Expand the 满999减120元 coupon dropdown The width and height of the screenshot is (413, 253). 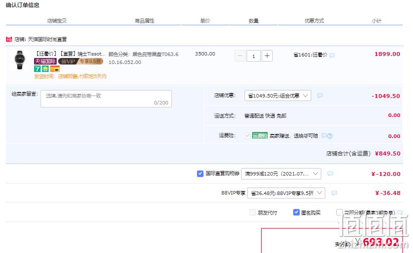click(x=281, y=173)
